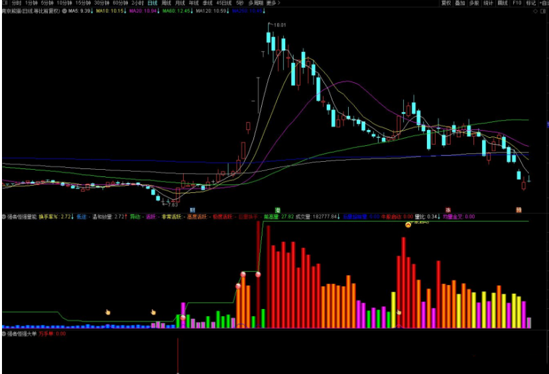Select the 10分钟 period tab
This screenshot has height=374, width=549.
[x=64, y=3]
